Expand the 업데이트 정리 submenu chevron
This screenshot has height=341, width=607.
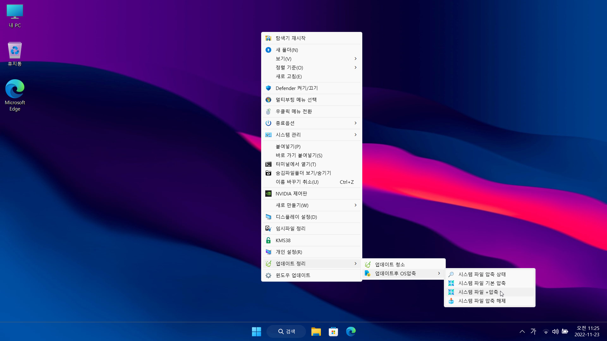pos(356,264)
